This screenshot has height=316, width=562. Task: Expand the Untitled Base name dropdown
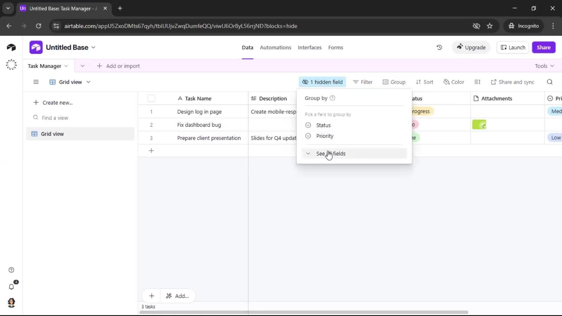[93, 47]
